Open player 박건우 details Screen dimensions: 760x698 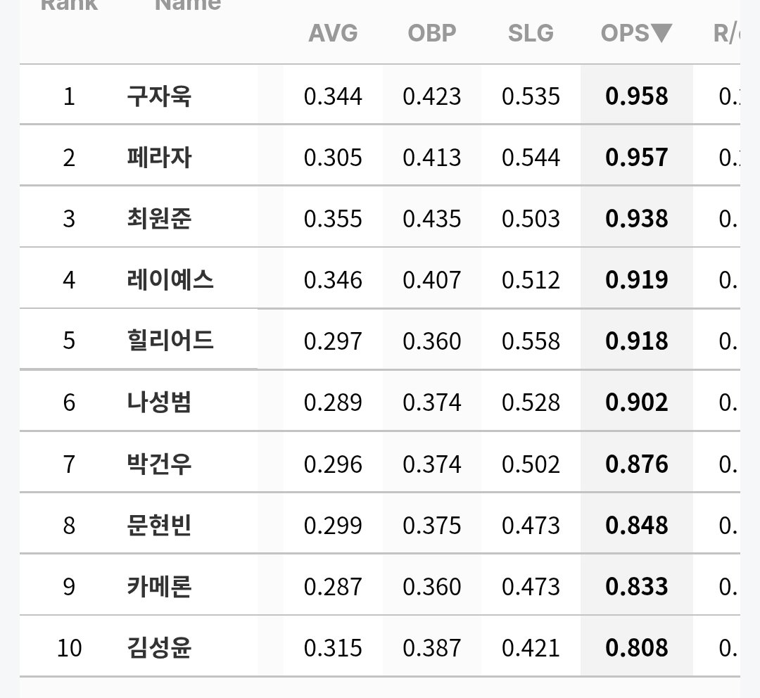coord(159,464)
